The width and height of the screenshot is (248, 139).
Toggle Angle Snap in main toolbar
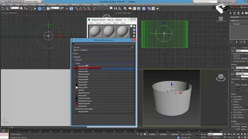click(x=81, y=8)
